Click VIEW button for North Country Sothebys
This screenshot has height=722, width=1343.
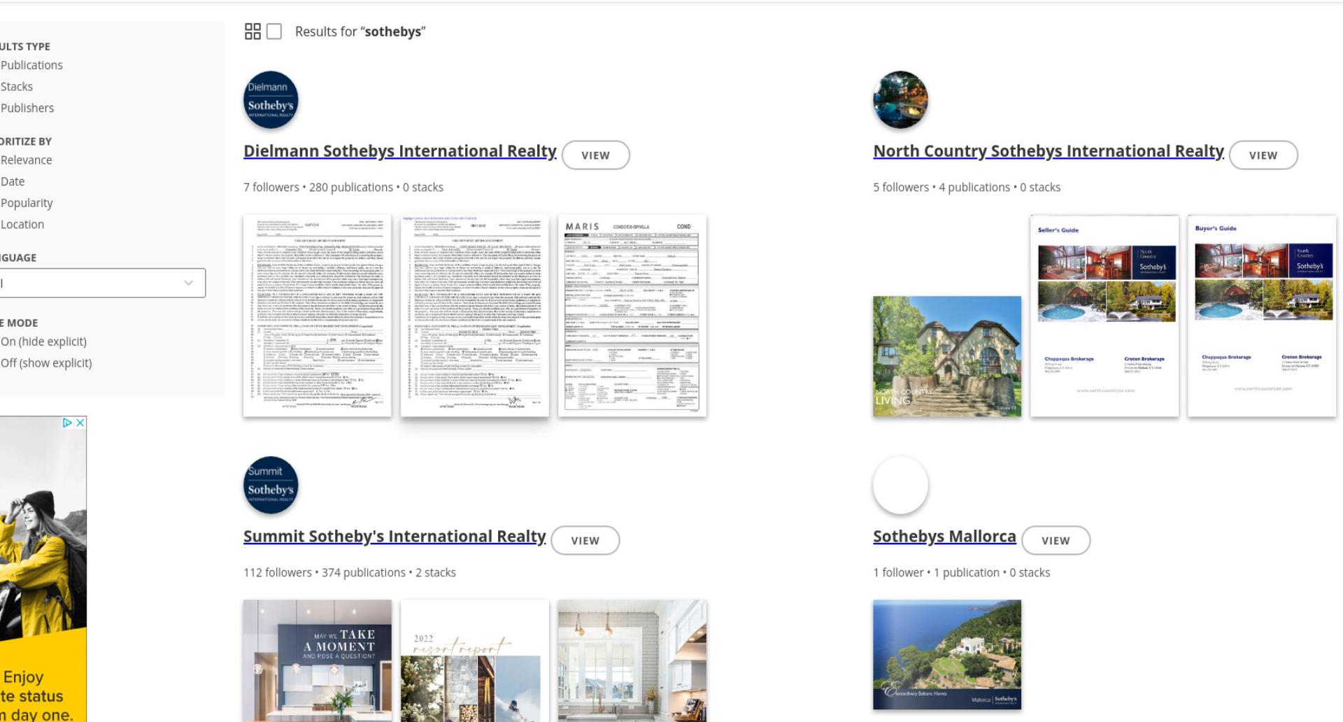point(1263,155)
